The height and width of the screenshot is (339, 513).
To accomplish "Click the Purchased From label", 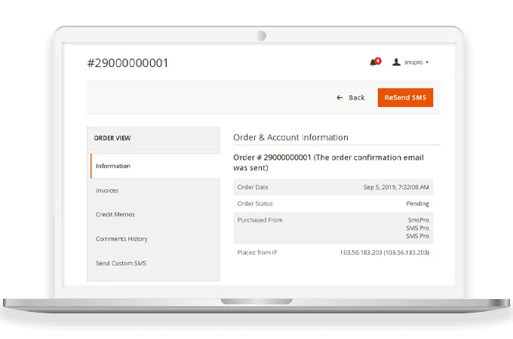I will pos(260,220).
